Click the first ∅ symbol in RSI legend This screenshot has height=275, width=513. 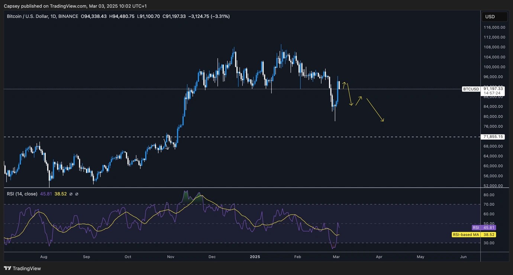coord(71,194)
